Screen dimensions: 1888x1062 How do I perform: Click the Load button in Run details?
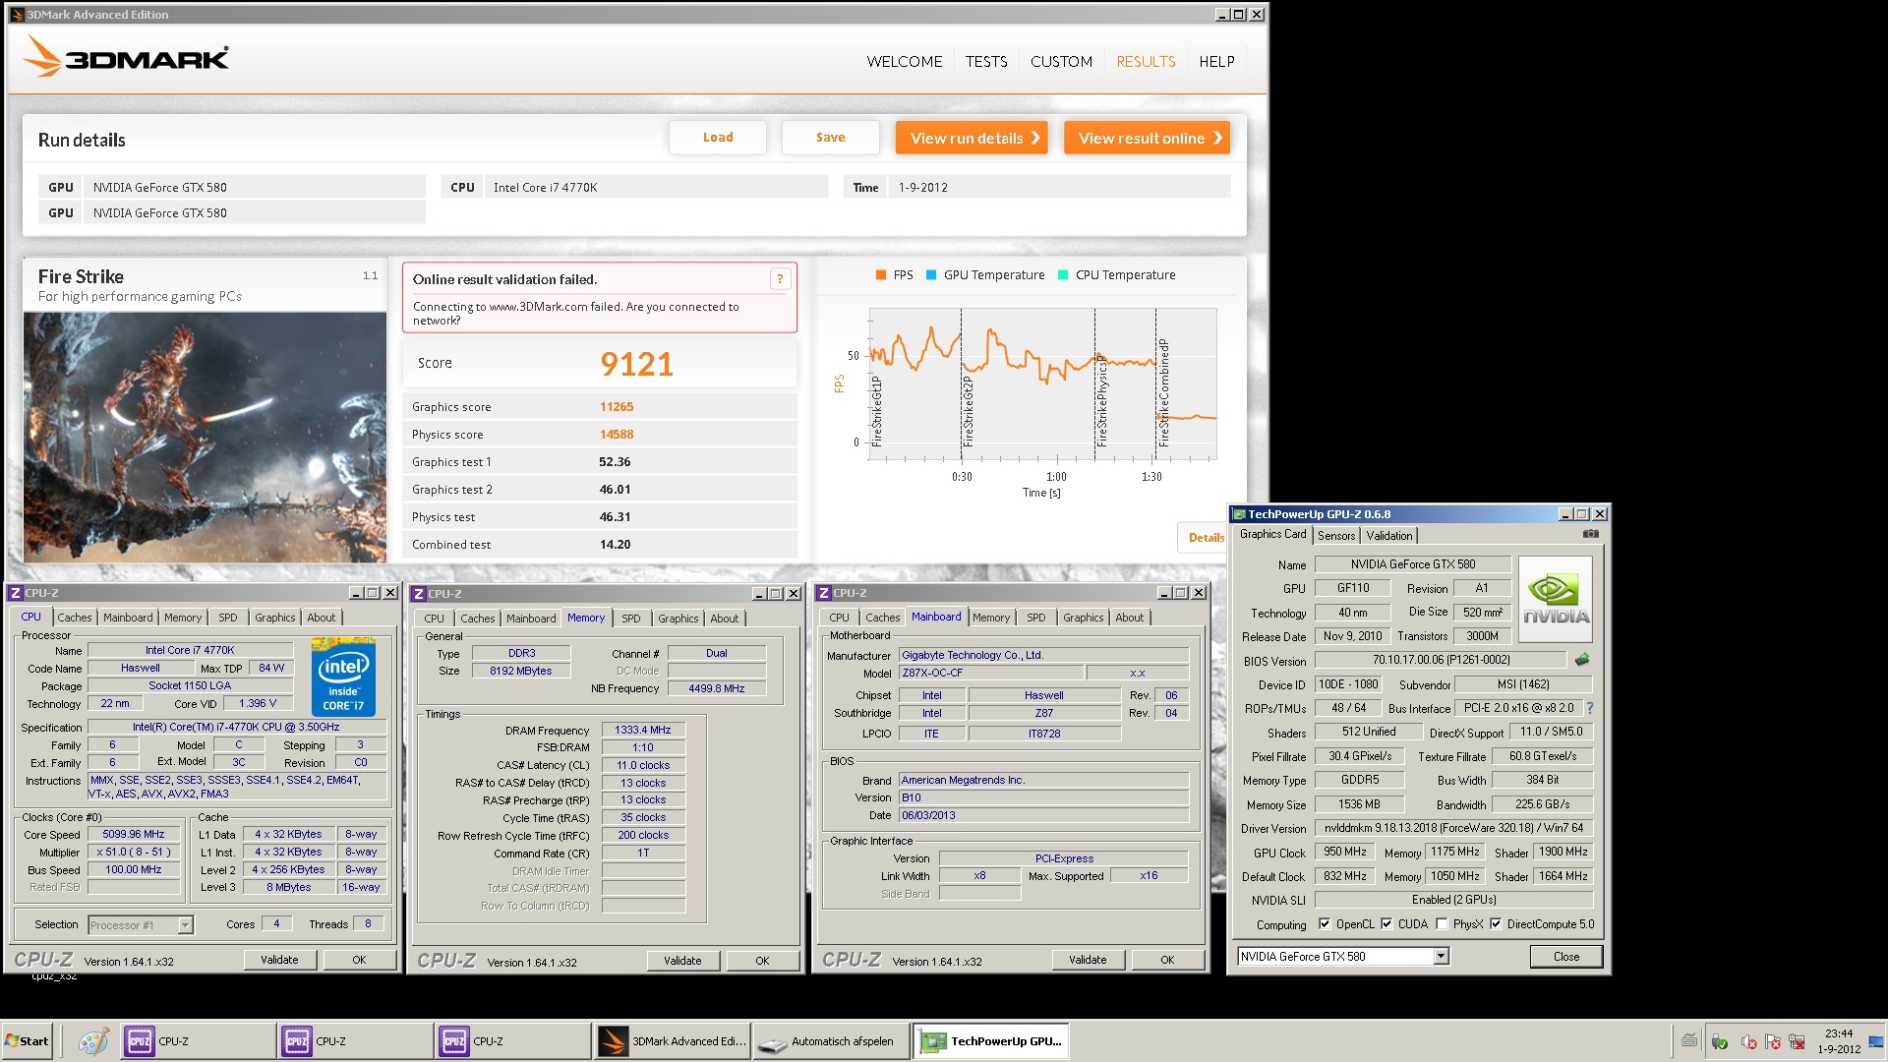[x=718, y=138]
